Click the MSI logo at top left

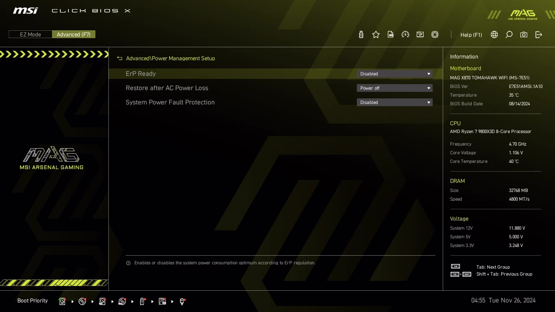pyautogui.click(x=25, y=10)
